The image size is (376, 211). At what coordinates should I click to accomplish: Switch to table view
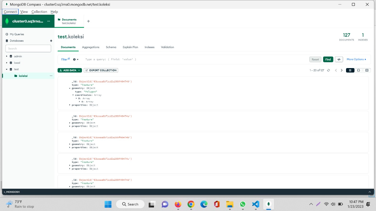click(x=367, y=70)
